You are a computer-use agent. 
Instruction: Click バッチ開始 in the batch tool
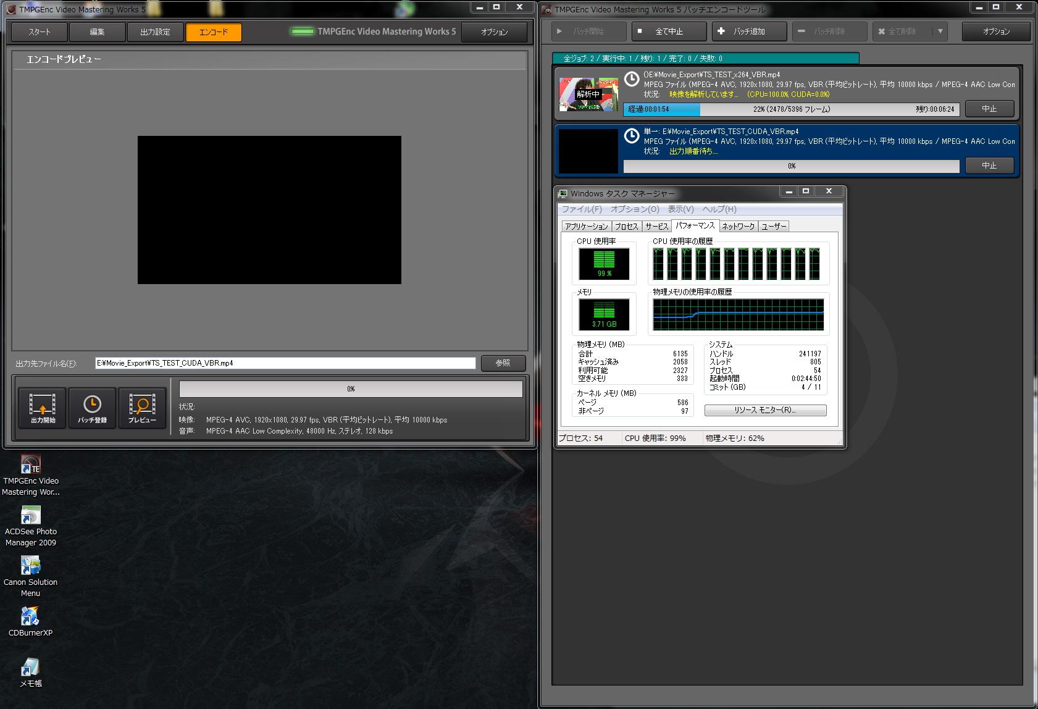coord(588,31)
